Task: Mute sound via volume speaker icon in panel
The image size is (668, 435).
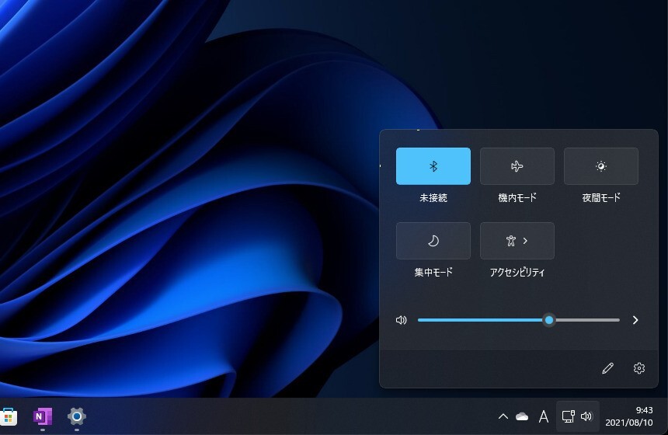Action: point(402,320)
